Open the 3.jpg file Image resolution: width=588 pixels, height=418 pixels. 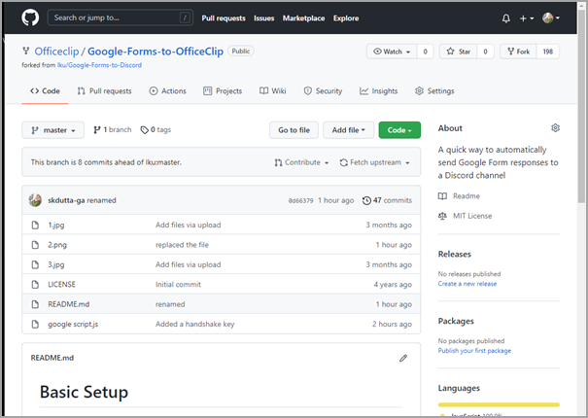point(55,264)
